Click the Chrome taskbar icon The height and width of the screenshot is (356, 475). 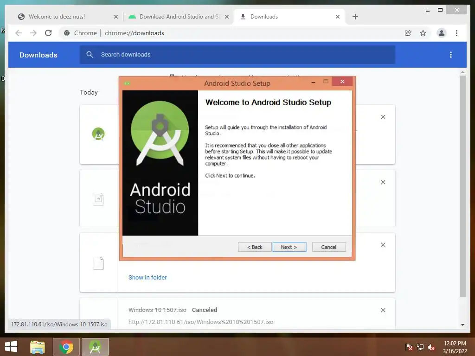point(66,347)
